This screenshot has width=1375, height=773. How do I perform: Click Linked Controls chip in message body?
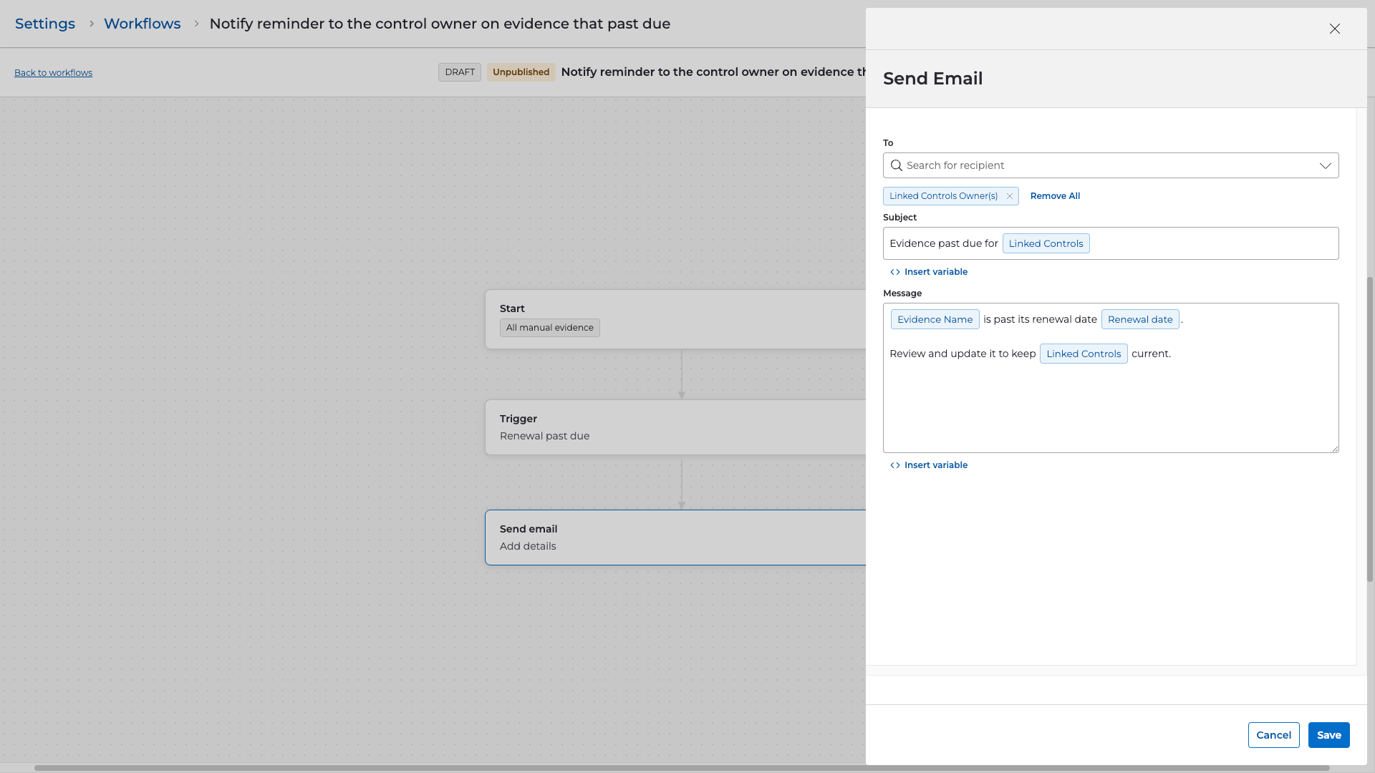[1083, 354]
